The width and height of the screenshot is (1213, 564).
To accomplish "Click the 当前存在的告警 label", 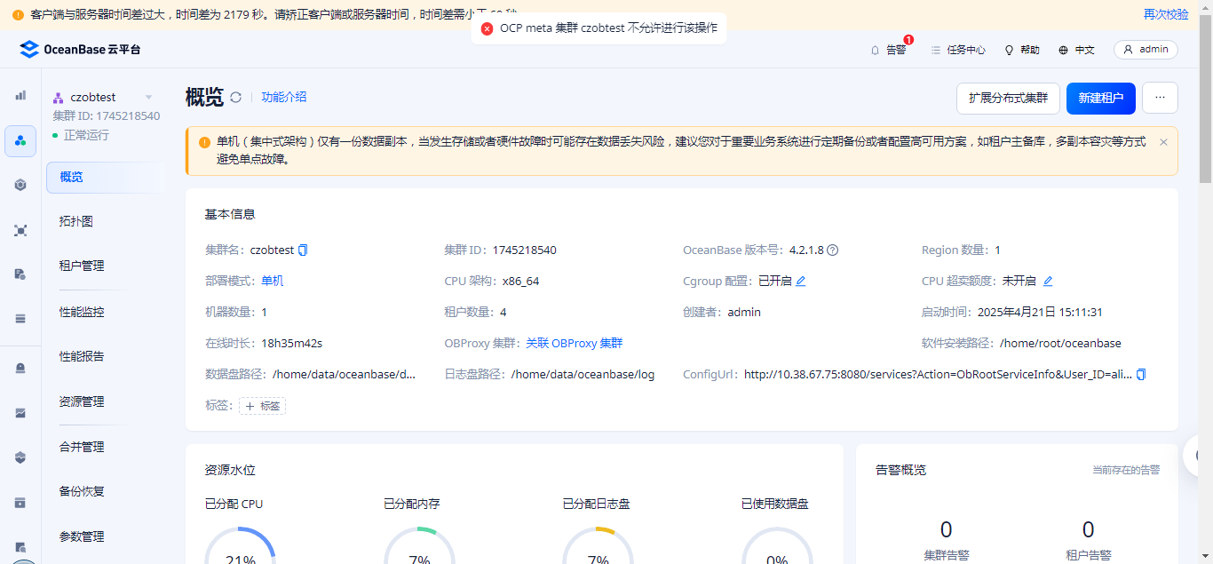I will [1126, 470].
